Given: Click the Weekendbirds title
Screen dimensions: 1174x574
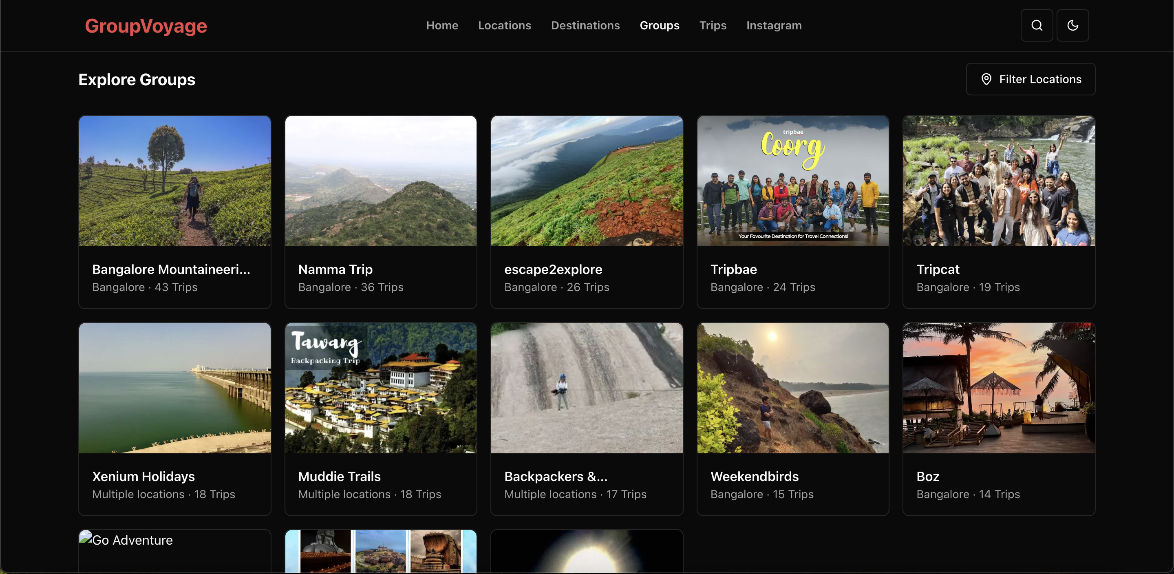Looking at the screenshot, I should click(x=754, y=477).
